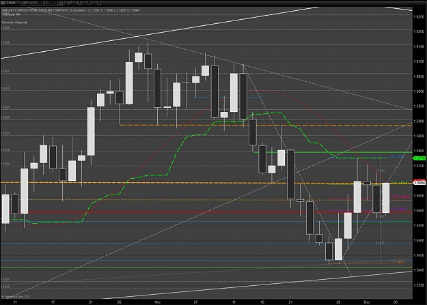Click the white 1.5694 current price tag

point(419,183)
